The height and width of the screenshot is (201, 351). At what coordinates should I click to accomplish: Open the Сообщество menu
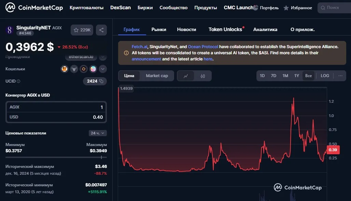click(x=173, y=8)
